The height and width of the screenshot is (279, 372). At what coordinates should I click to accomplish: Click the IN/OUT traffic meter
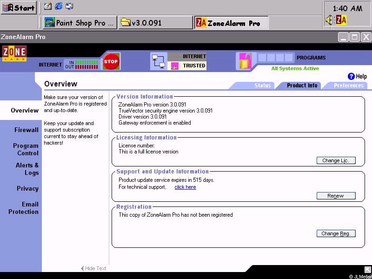point(82,65)
